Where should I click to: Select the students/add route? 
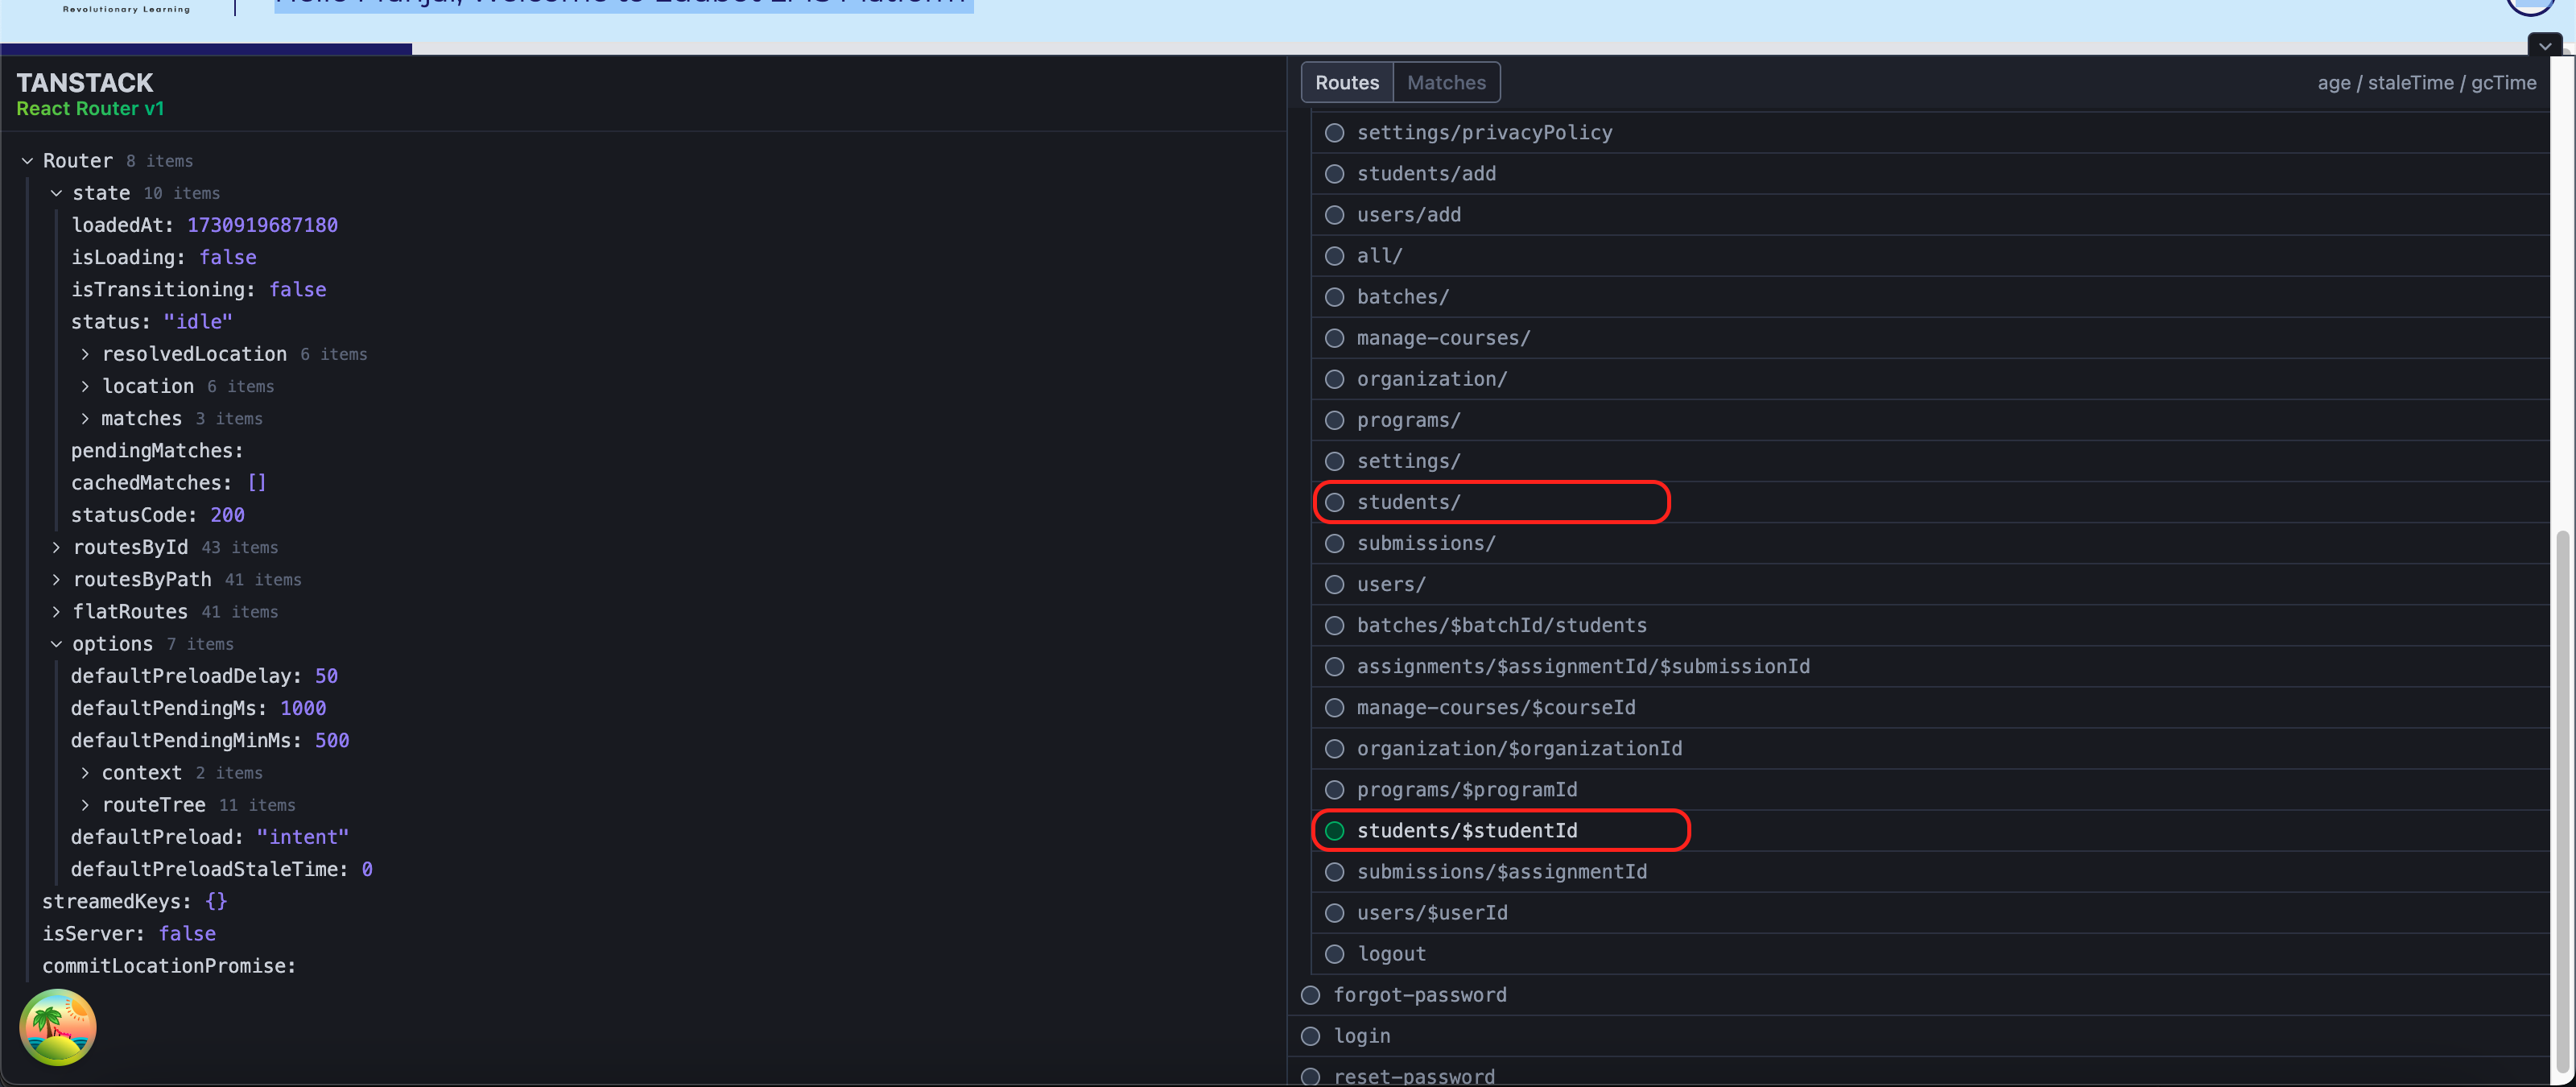coord(1930,174)
